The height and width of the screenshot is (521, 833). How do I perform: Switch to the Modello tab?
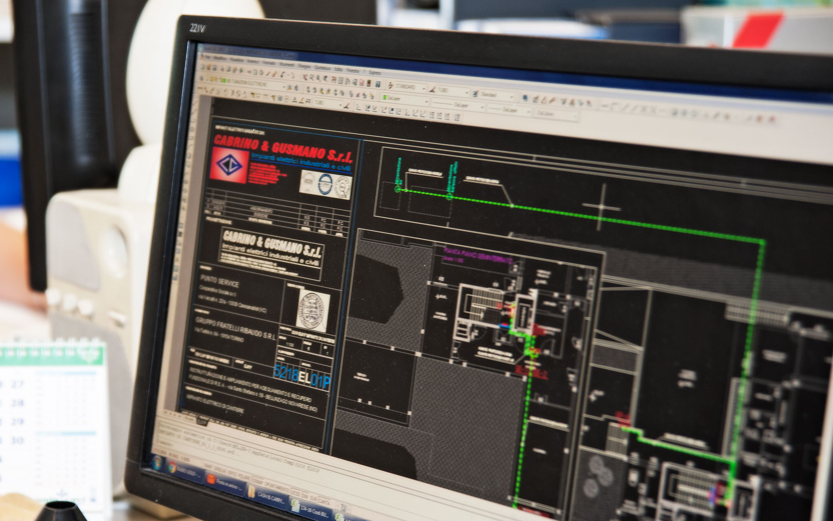(189, 419)
